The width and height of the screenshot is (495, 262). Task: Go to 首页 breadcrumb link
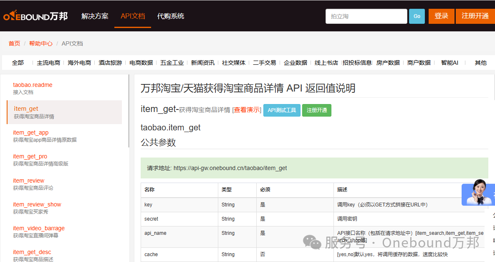tap(14, 43)
